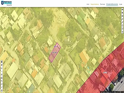Click the full extent icon at bottom of left toolbar
The image size is (124, 93).
pyautogui.click(x=2, y=91)
